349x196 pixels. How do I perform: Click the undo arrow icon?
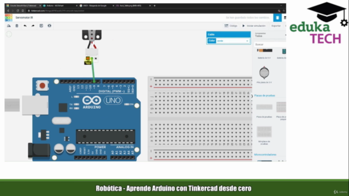[25, 26]
